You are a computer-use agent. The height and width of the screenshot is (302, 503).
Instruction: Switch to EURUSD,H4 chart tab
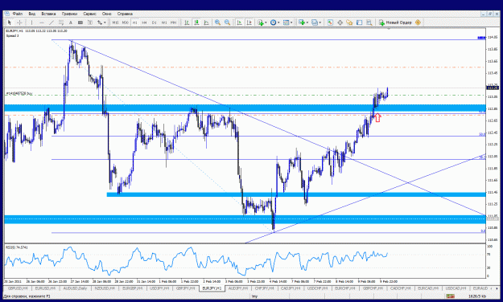[x=45, y=288]
